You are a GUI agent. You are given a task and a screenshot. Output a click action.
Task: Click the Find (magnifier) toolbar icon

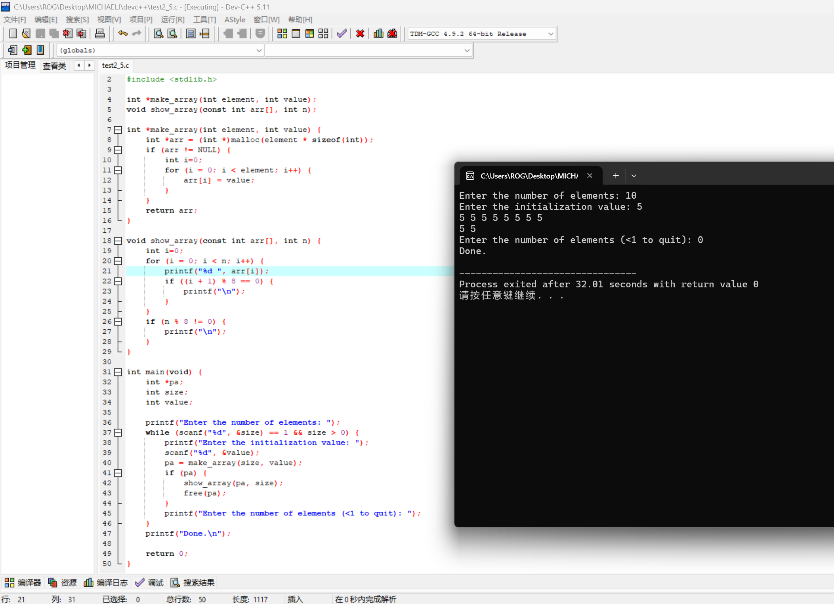click(158, 34)
